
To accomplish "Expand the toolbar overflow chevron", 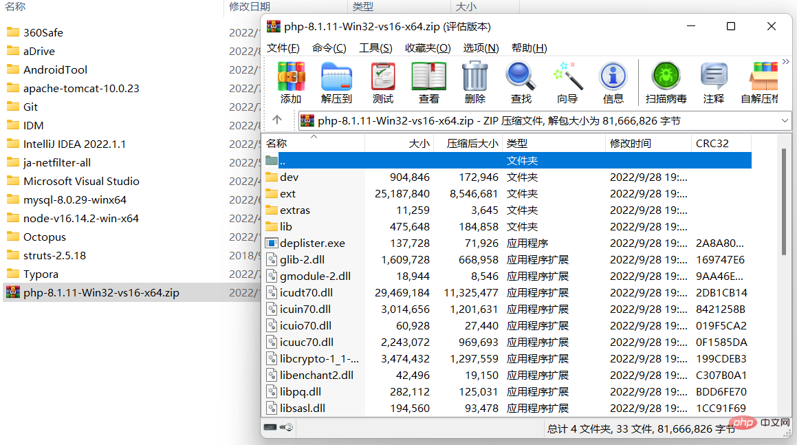I will [x=786, y=61].
